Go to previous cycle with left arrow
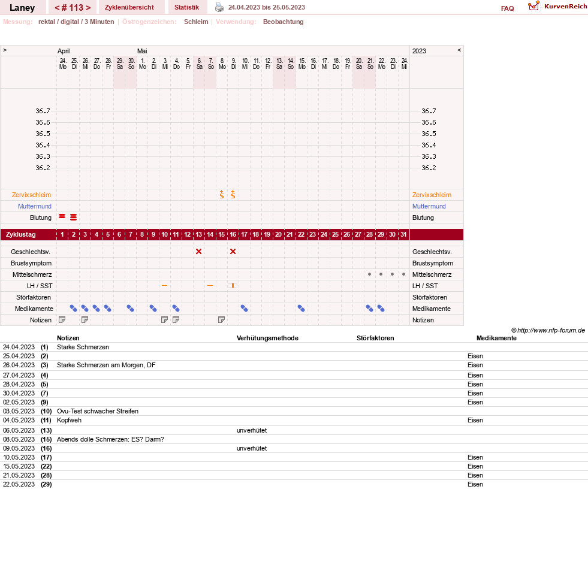 (57, 8)
